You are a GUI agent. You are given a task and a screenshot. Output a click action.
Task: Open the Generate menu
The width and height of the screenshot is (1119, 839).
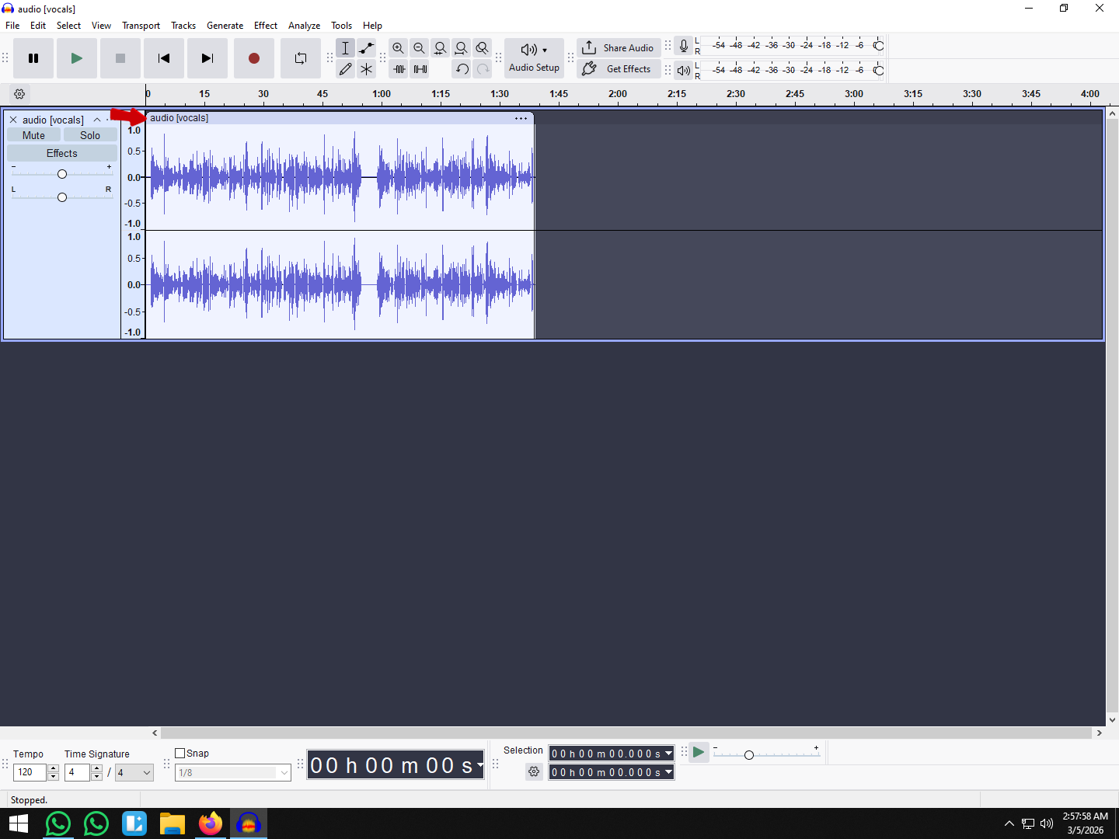(225, 26)
